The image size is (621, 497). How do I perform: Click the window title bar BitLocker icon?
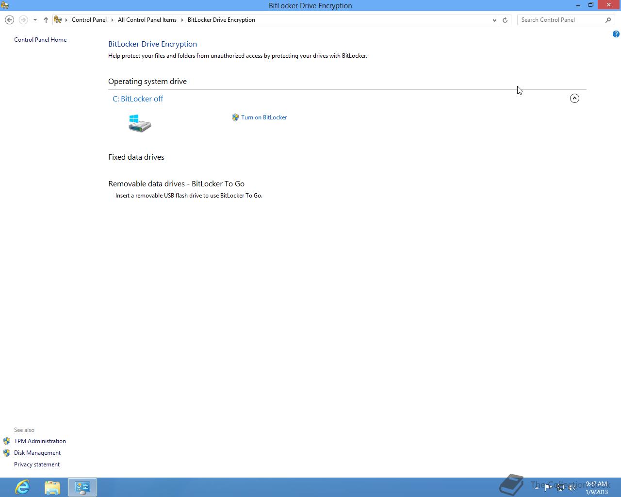pyautogui.click(x=4, y=5)
